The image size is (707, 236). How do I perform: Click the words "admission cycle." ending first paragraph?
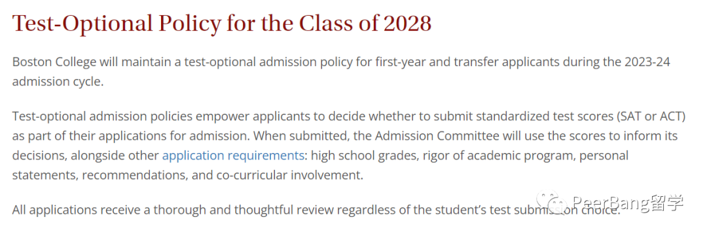(58, 82)
